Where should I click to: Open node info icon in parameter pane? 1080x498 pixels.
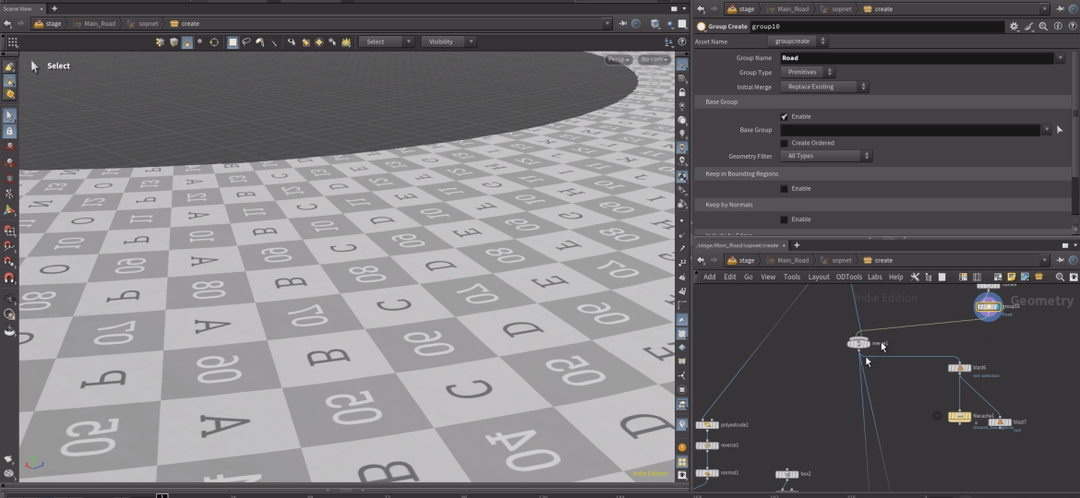click(1057, 27)
